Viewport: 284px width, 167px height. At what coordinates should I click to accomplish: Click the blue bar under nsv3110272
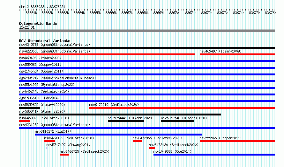click(x=118, y=135)
